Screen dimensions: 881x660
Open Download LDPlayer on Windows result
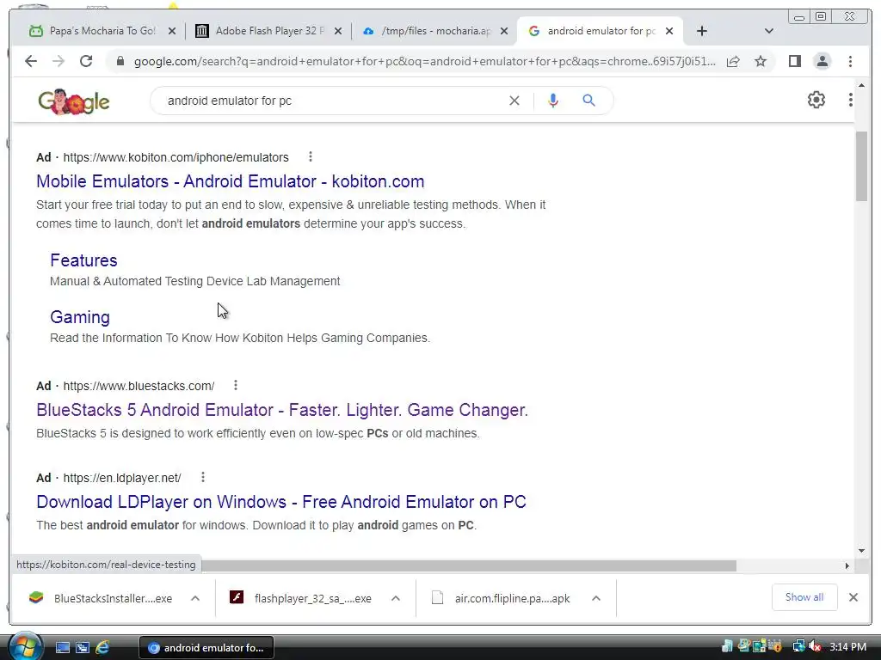pyautogui.click(x=281, y=502)
